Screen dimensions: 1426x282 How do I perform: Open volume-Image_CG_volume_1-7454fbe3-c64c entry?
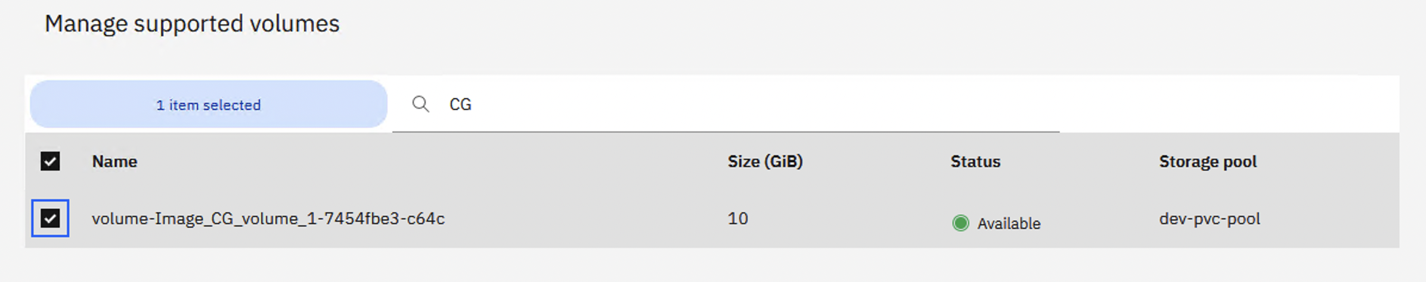268,219
